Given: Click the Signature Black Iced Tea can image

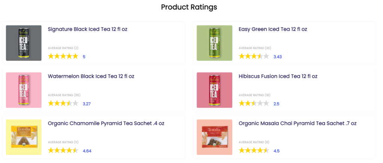Looking at the screenshot, I should pyautogui.click(x=24, y=43).
